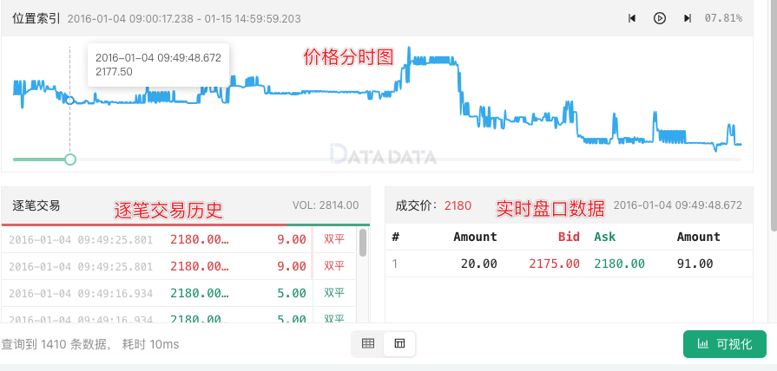The height and width of the screenshot is (371, 777).
Task: Click the # column header in order book
Action: click(x=395, y=237)
